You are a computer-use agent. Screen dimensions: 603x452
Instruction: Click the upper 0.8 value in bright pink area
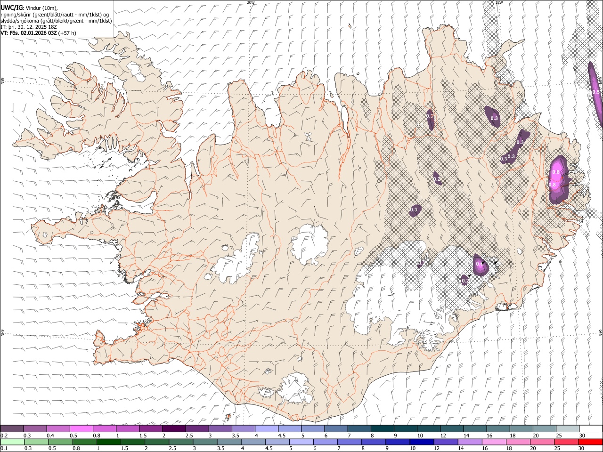tap(556, 172)
